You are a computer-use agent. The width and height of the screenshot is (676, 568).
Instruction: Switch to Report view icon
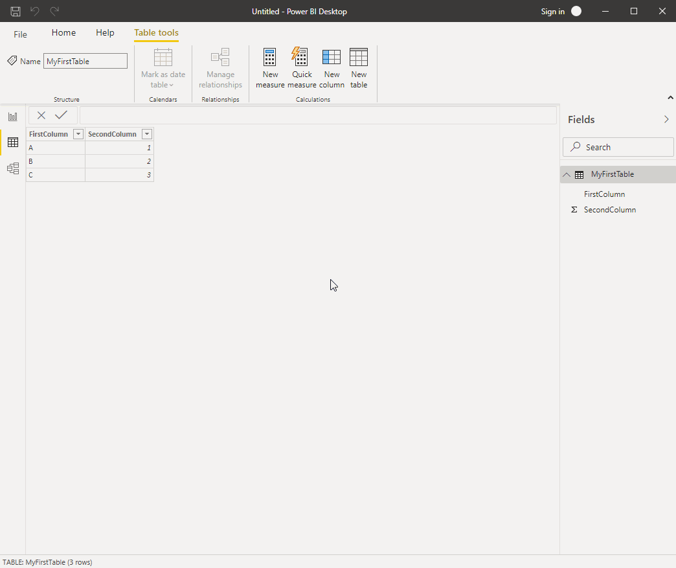coord(13,117)
